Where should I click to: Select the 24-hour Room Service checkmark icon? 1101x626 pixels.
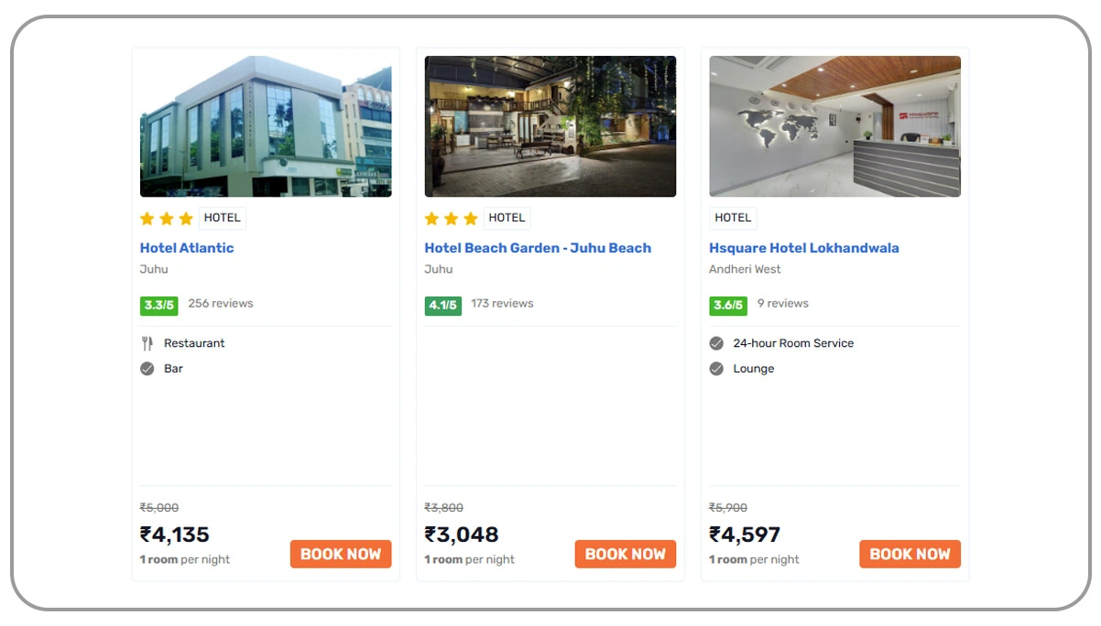716,343
